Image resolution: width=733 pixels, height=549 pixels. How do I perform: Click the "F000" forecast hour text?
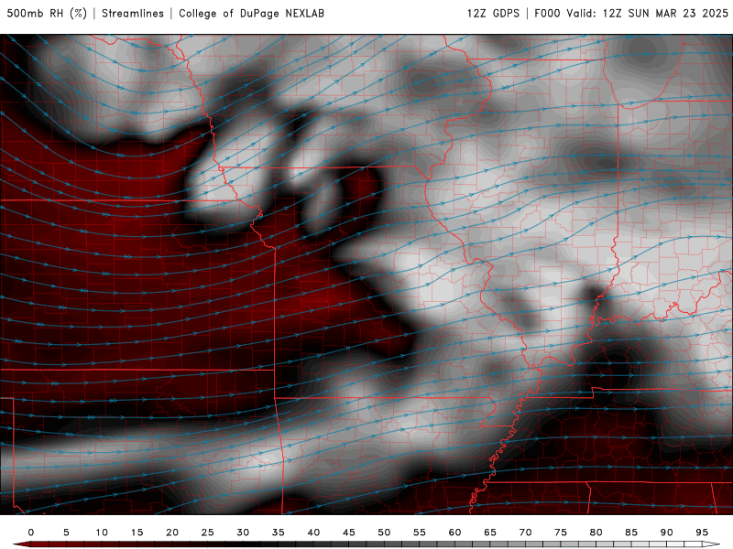[547, 14]
